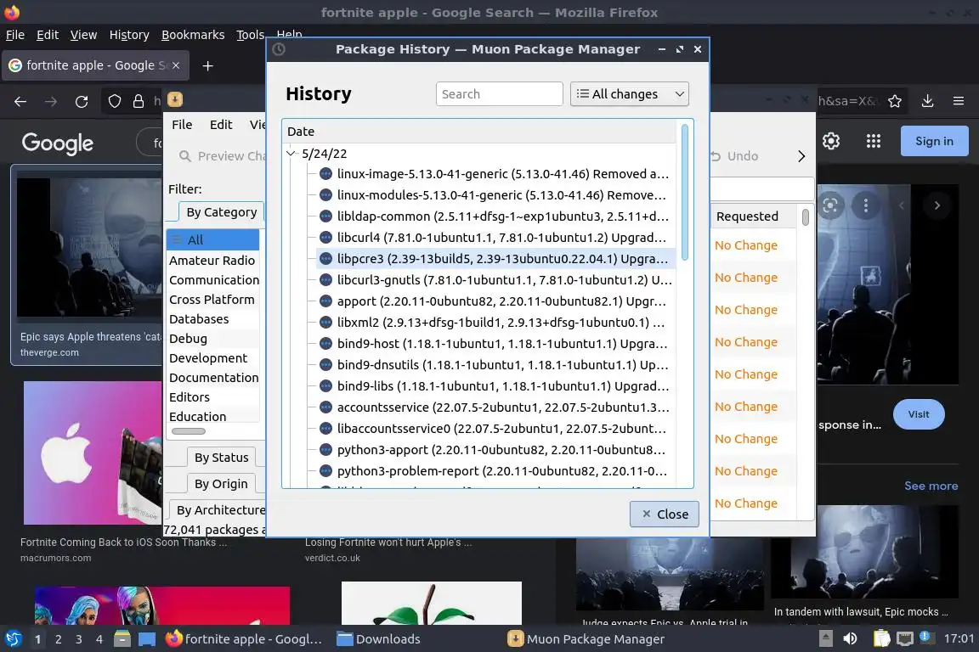
Task: Close the Package History dialog with Close button
Action: (664, 514)
